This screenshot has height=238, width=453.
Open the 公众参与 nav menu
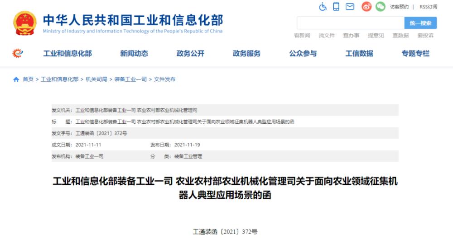point(303,53)
